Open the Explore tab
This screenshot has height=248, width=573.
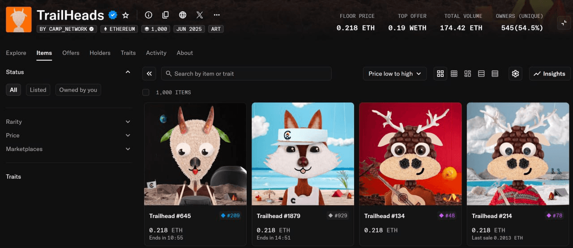tap(16, 53)
